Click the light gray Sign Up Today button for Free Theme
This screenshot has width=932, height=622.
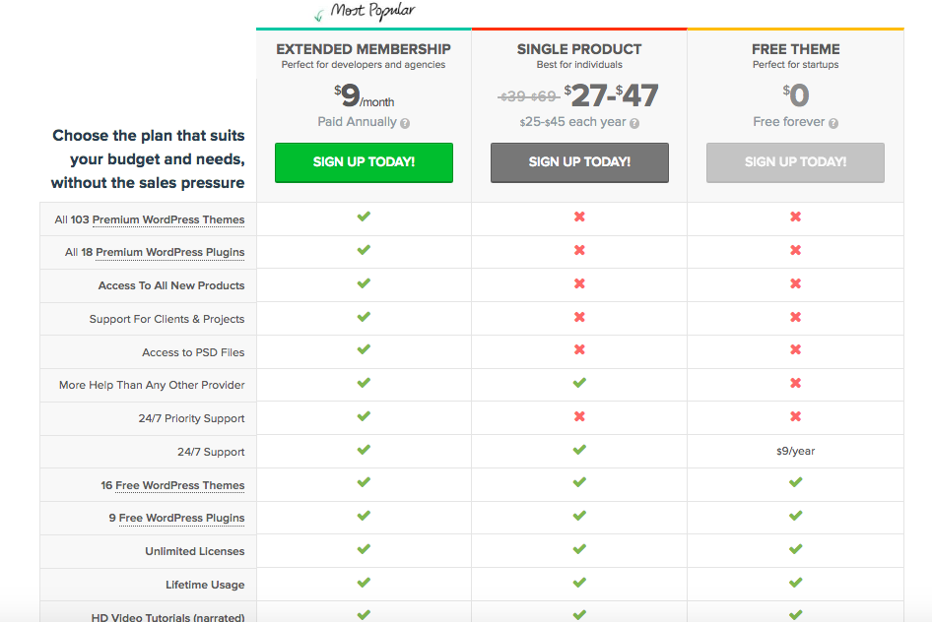click(x=795, y=162)
